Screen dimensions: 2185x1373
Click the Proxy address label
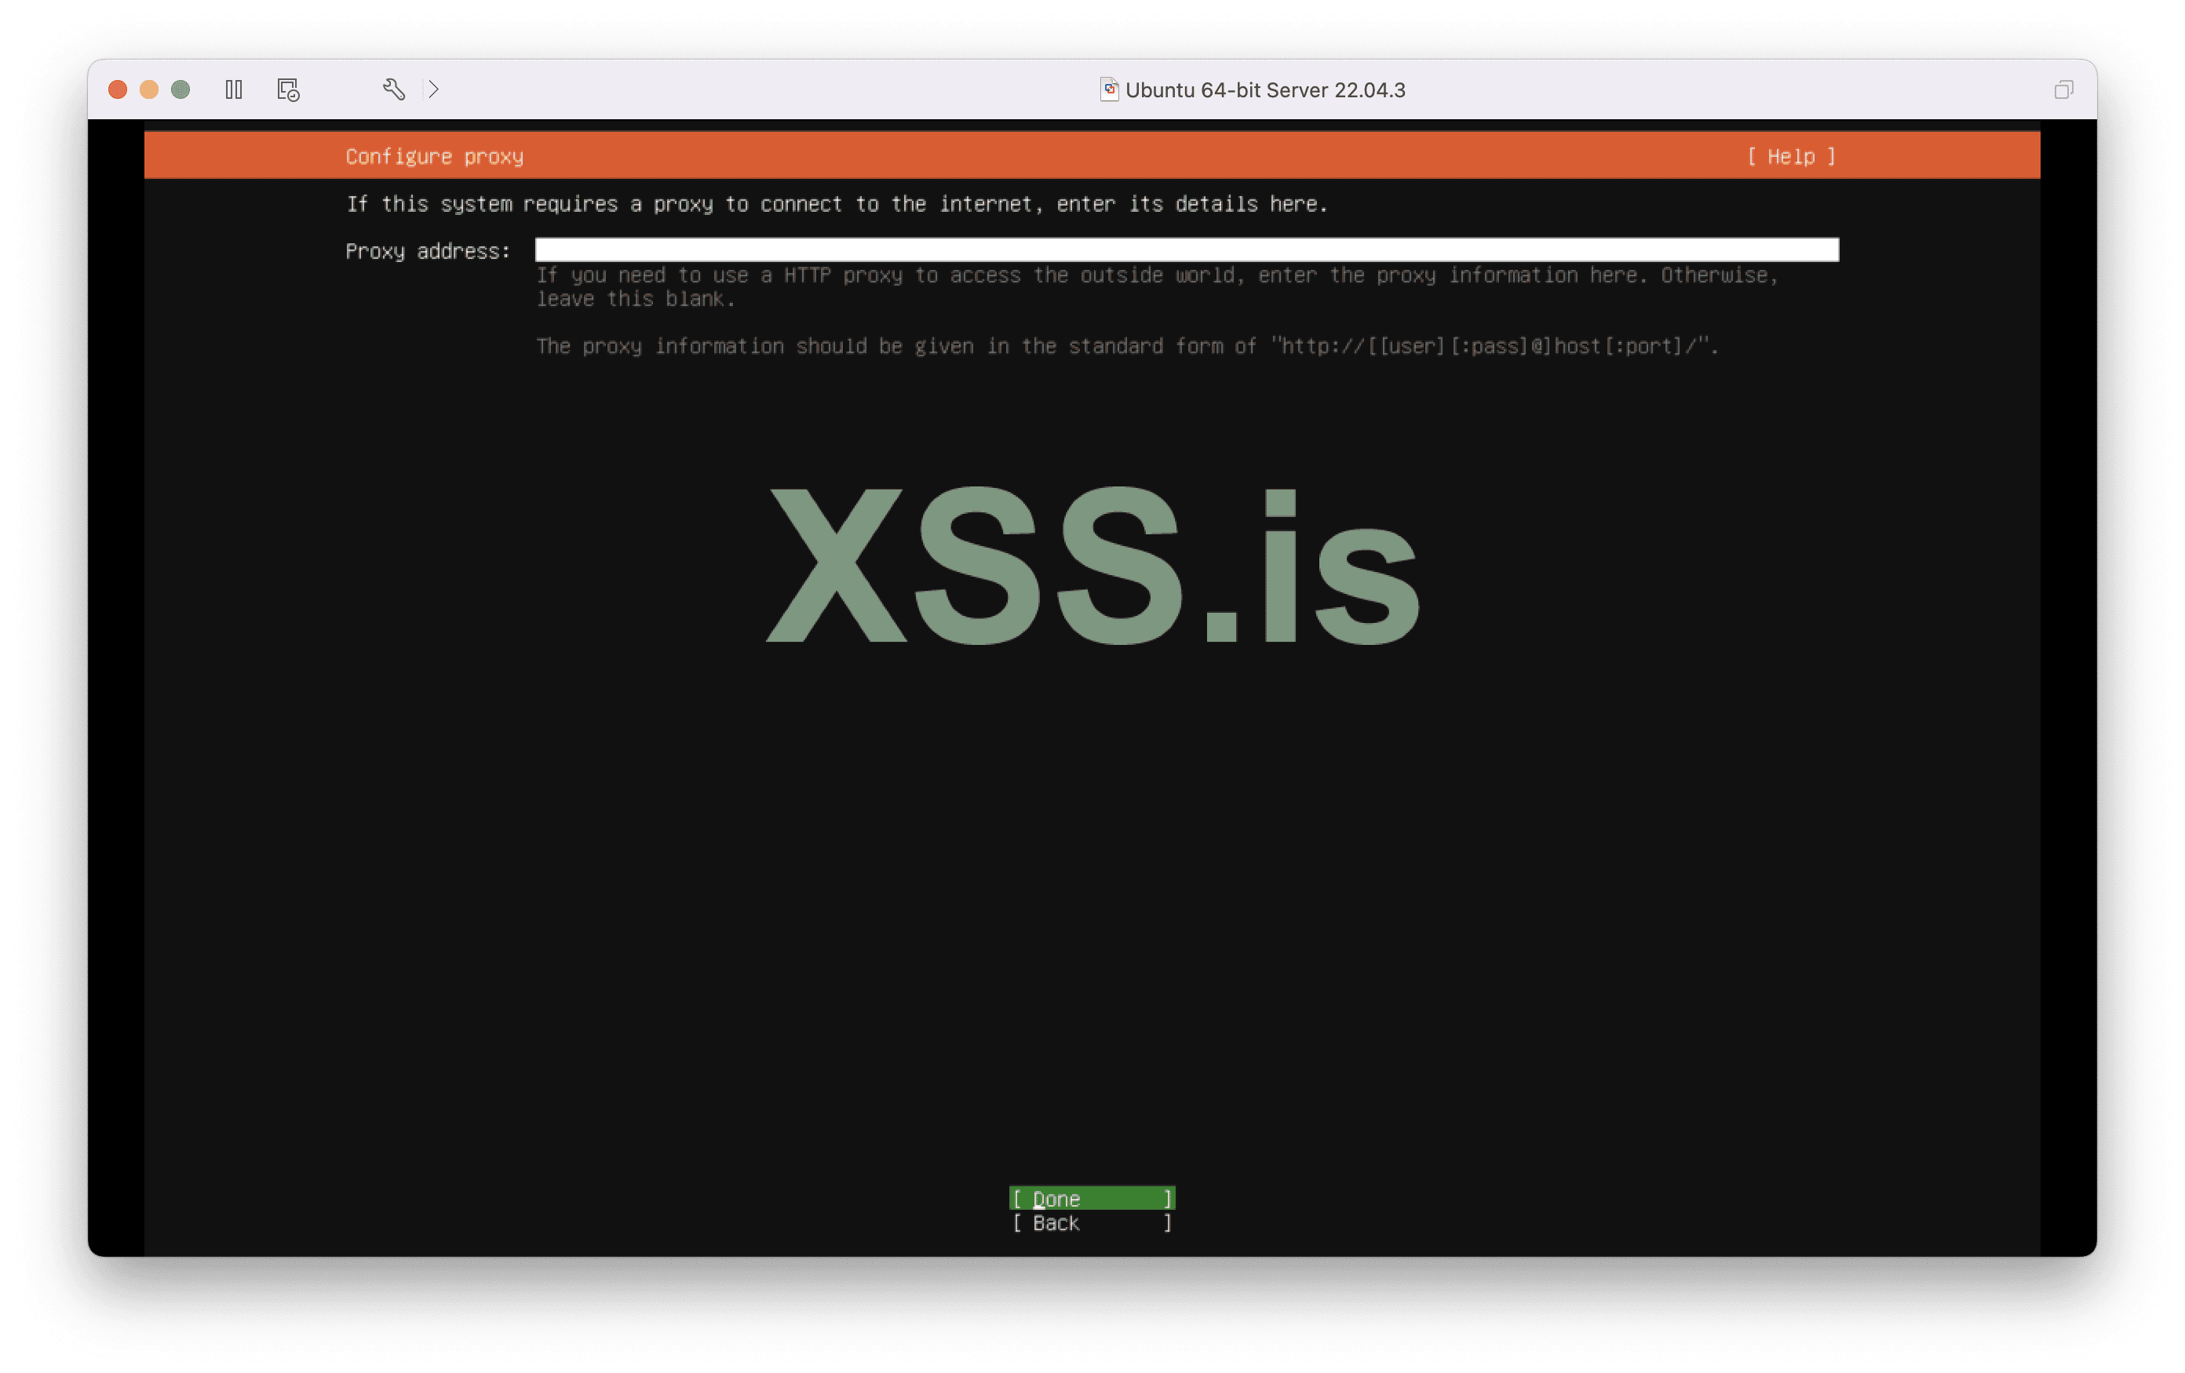click(x=428, y=251)
